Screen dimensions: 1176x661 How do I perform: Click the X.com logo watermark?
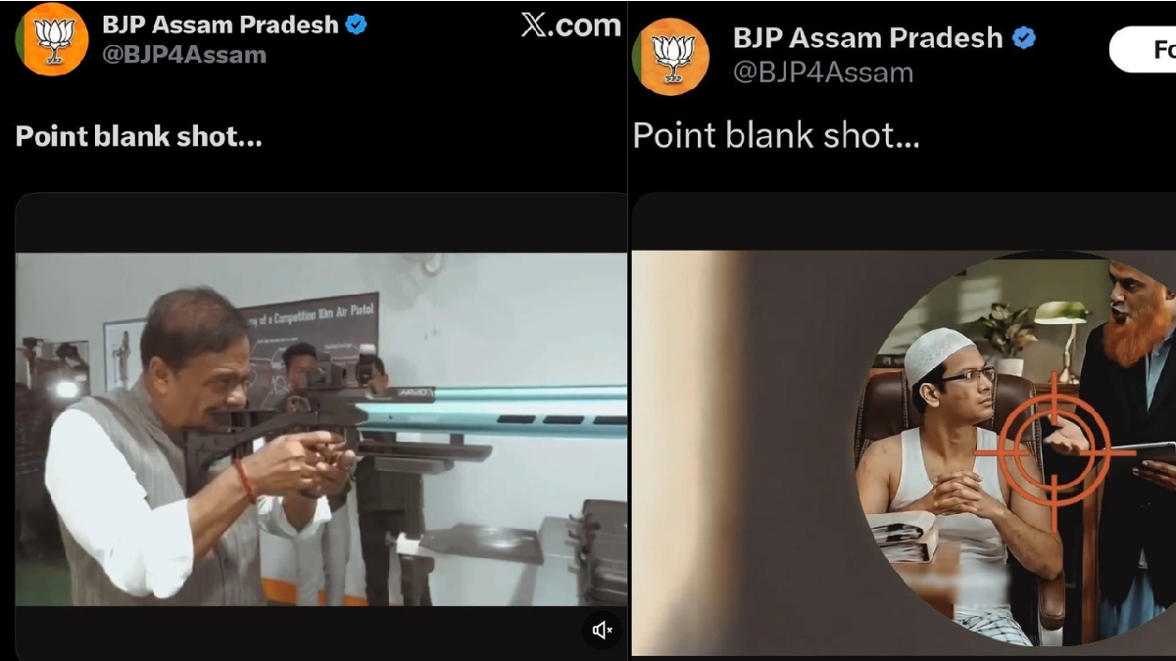coord(571,25)
